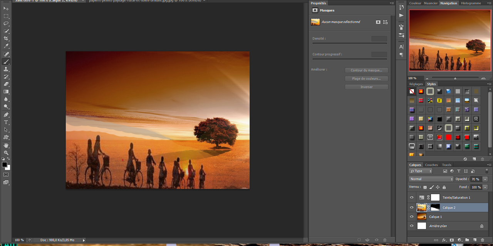Select the Crop tool
493x246 pixels.
[x=6, y=38]
